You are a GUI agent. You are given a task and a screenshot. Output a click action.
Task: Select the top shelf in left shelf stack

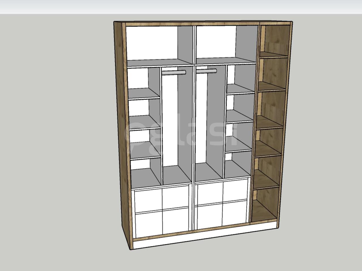144,93
